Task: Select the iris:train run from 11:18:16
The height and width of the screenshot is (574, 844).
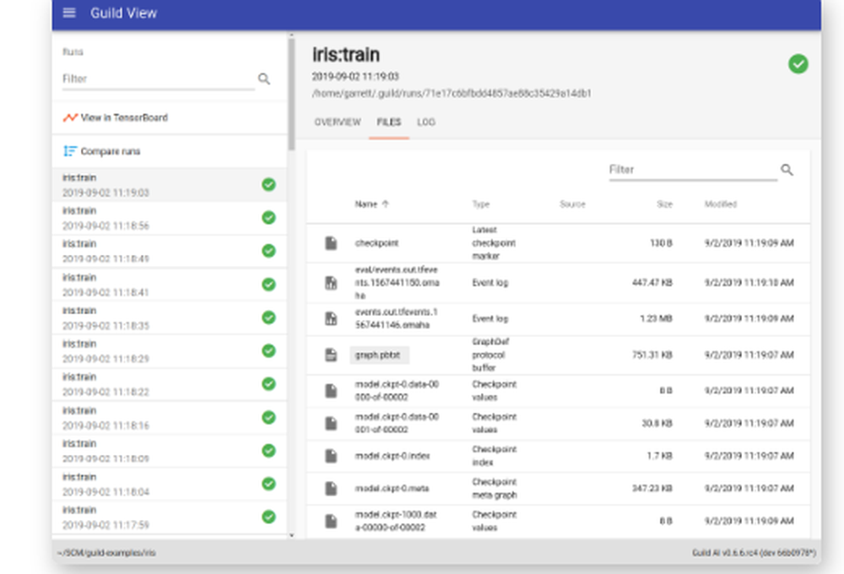Action: pyautogui.click(x=170, y=418)
